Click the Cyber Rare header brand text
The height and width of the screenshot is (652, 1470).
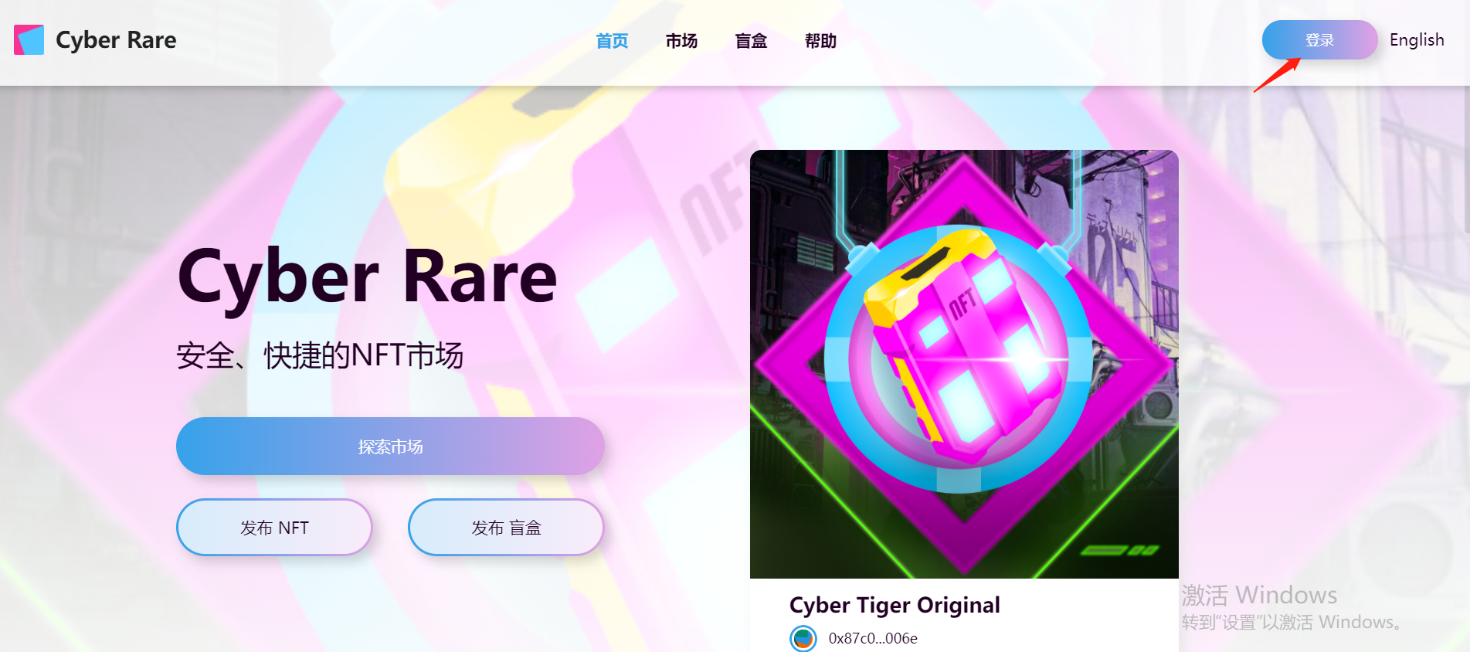[116, 40]
